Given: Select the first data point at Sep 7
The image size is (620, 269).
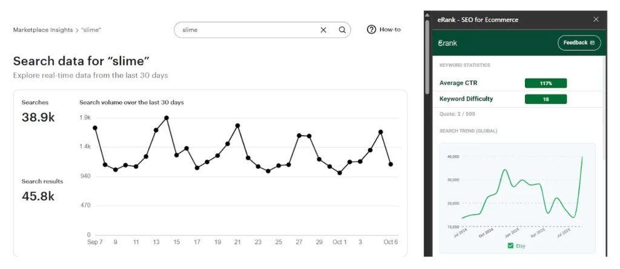Looking at the screenshot, I should [95, 128].
